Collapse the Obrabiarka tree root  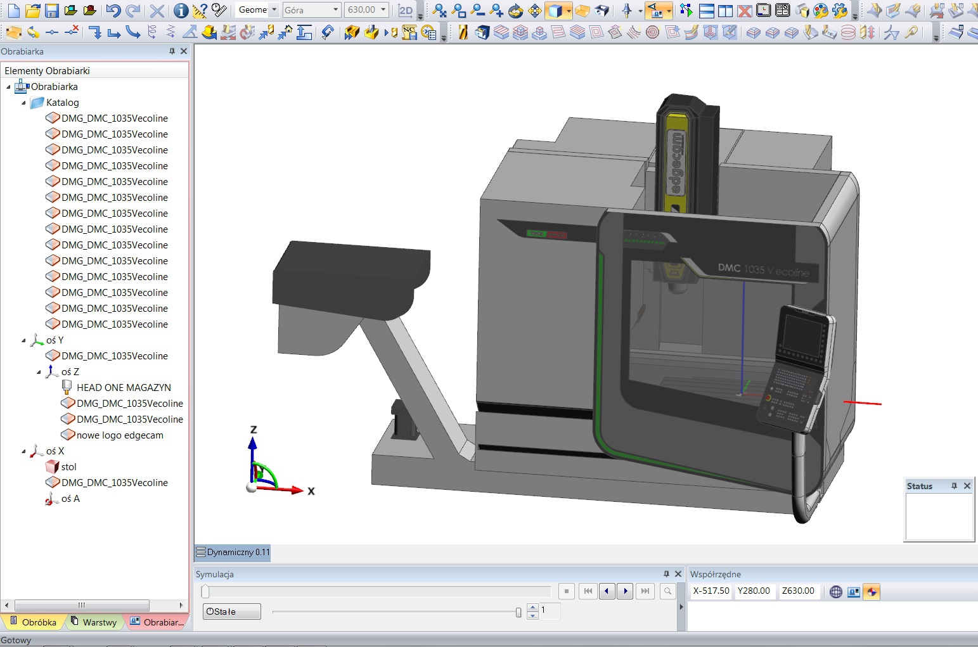(x=8, y=87)
